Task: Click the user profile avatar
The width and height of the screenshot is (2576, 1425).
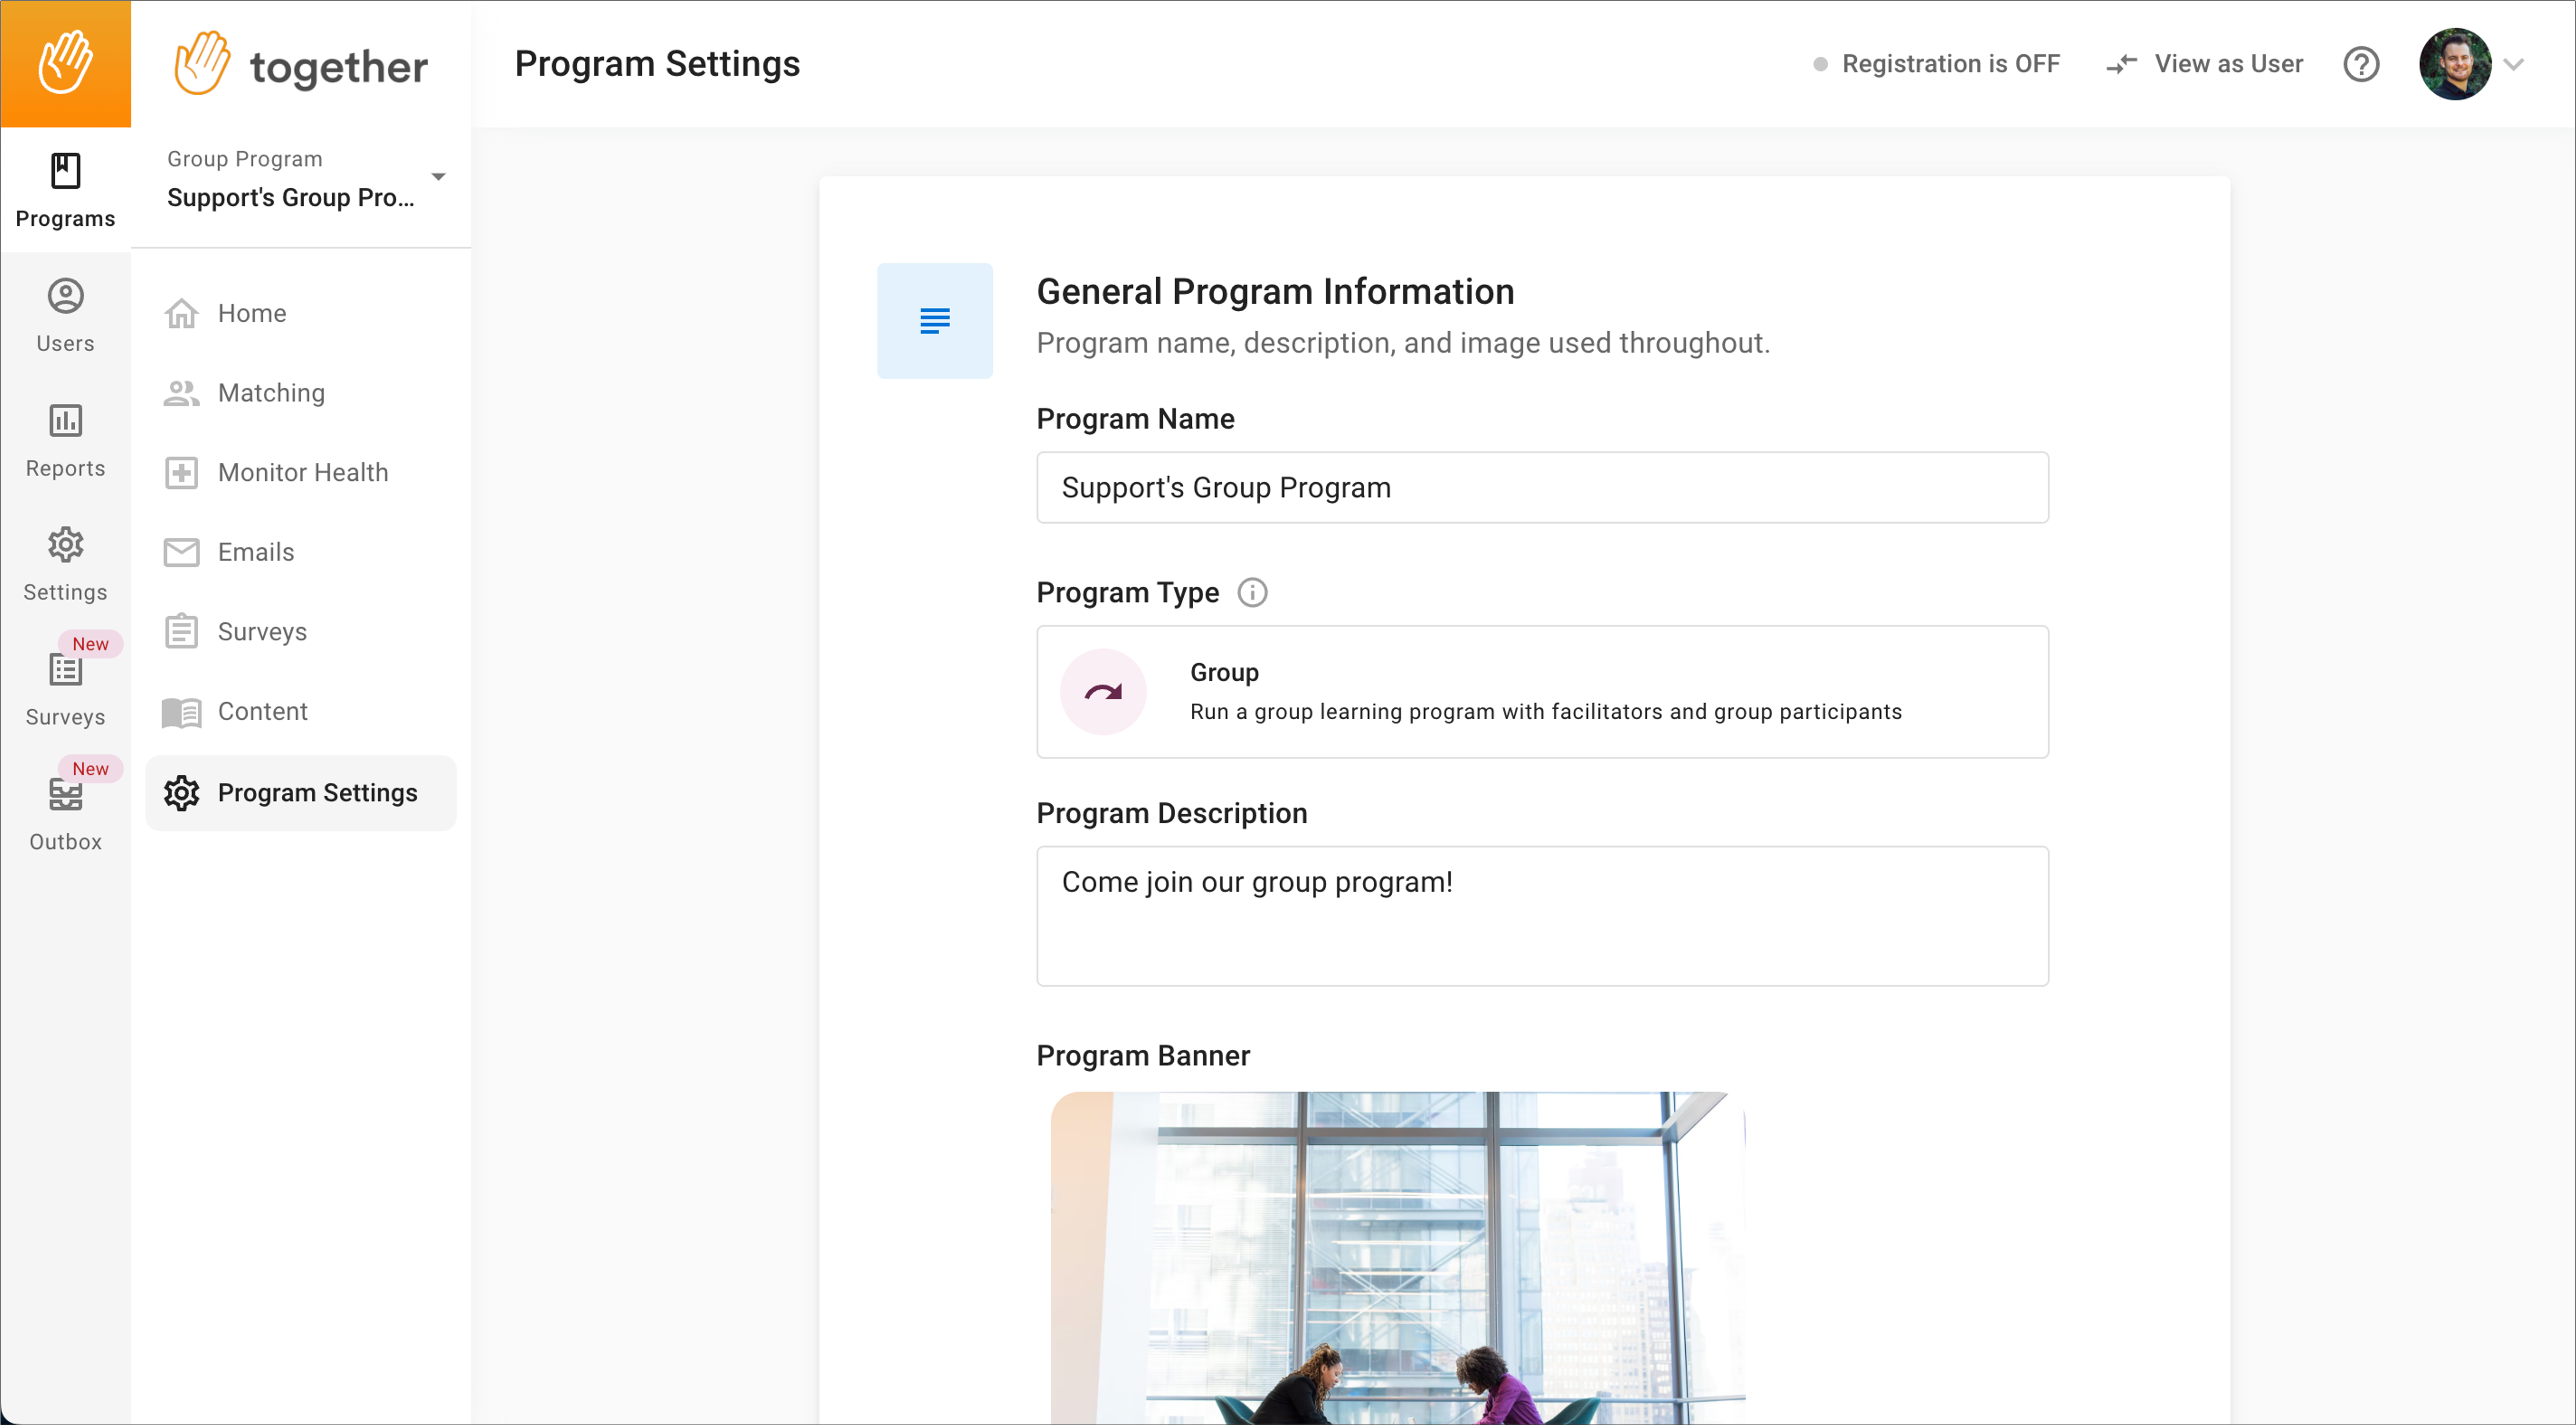Action: (2454, 64)
